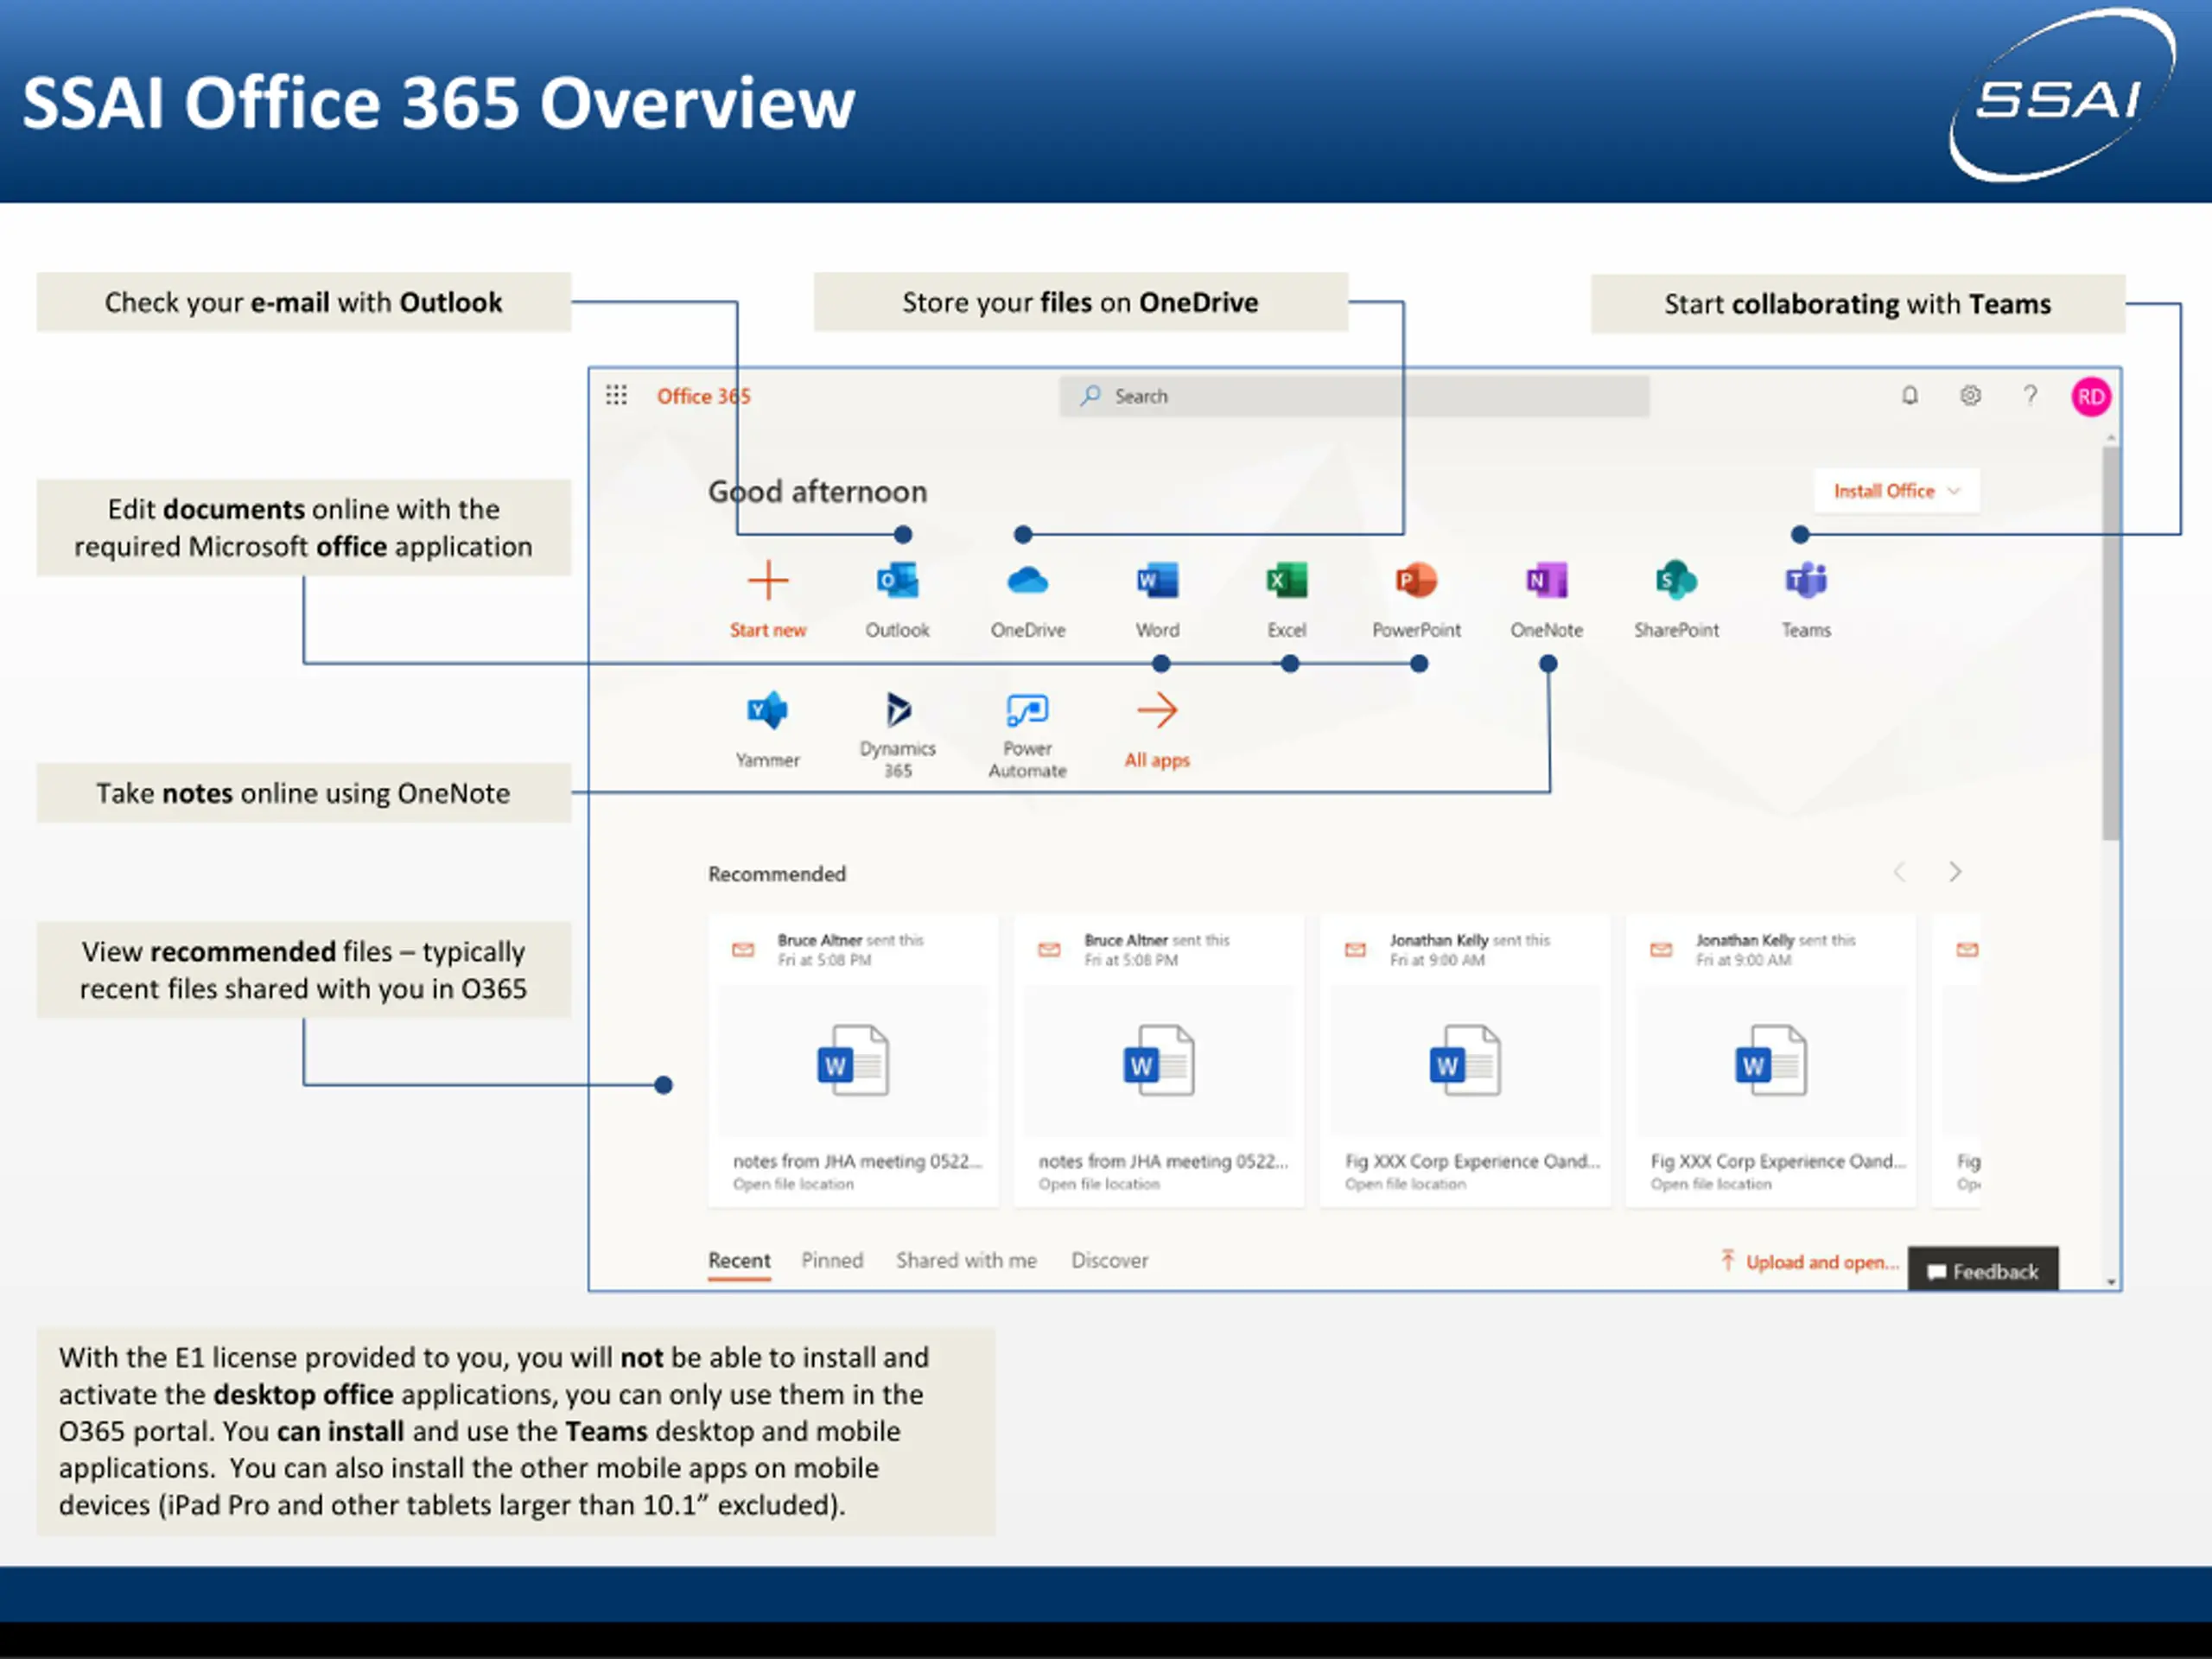Click the mail icon on first Bruce Altner card
Viewport: 2212px width, 1659px height.
[x=743, y=949]
